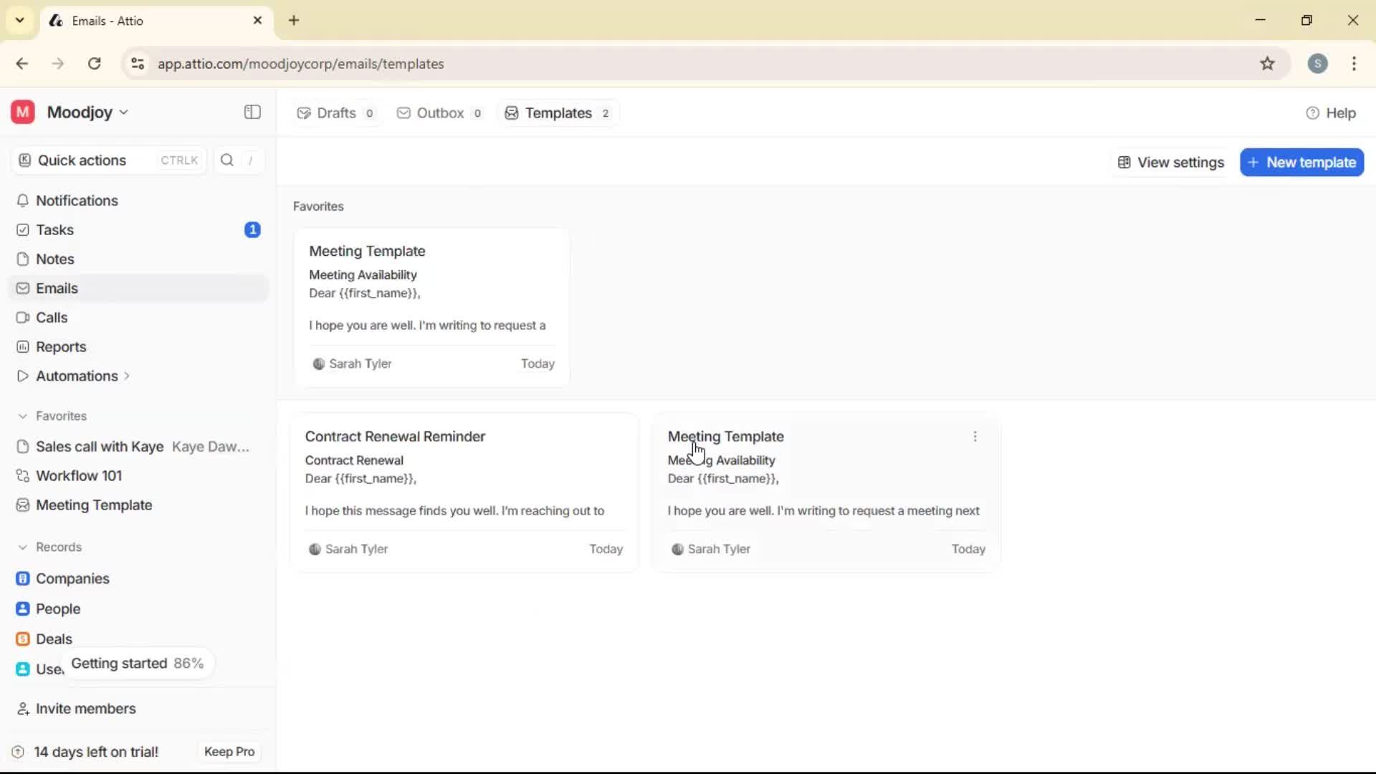Viewport: 1376px width, 774px height.
Task: Create a New template
Action: (1301, 162)
